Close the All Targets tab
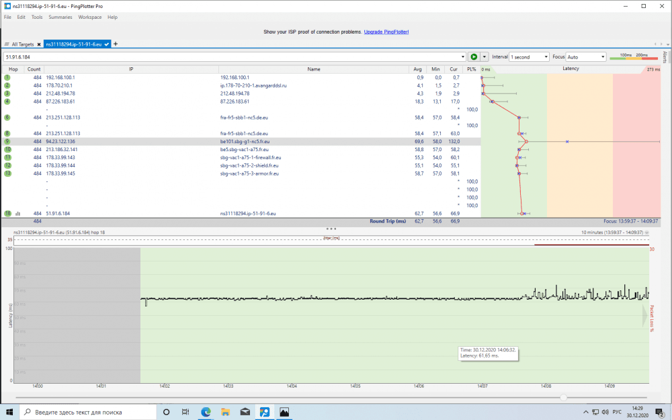672x420 pixels. coord(39,44)
